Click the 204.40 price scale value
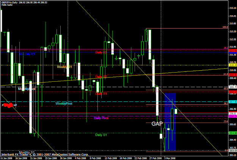237x160 pixels. [233, 140]
